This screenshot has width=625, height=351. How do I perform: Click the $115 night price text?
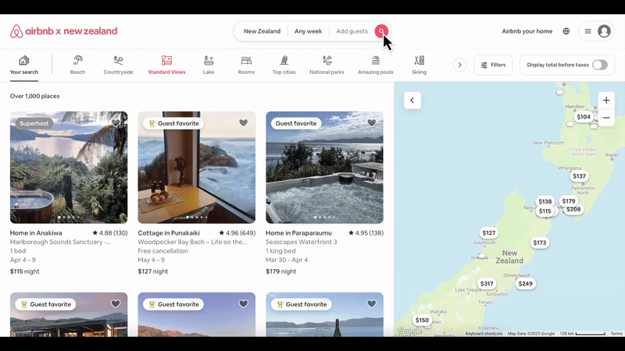[x=25, y=271]
